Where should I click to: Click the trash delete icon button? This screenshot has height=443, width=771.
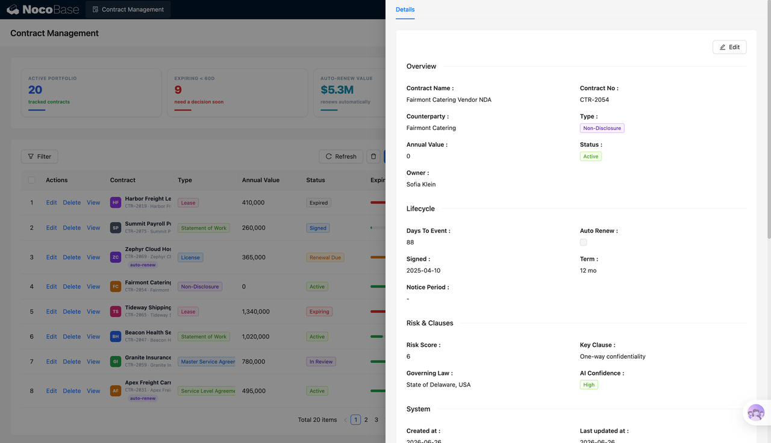373,156
